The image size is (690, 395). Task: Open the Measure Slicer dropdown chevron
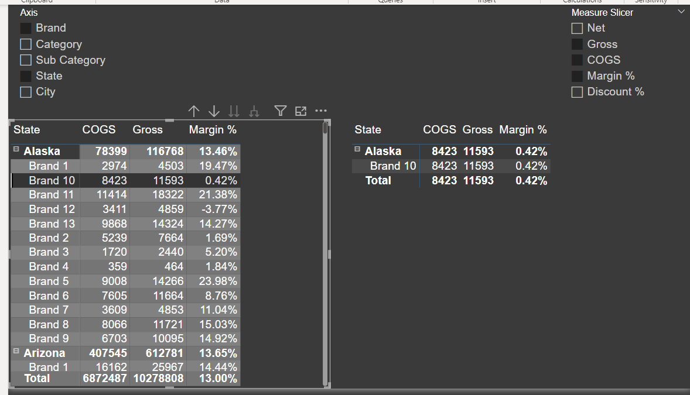coord(681,12)
